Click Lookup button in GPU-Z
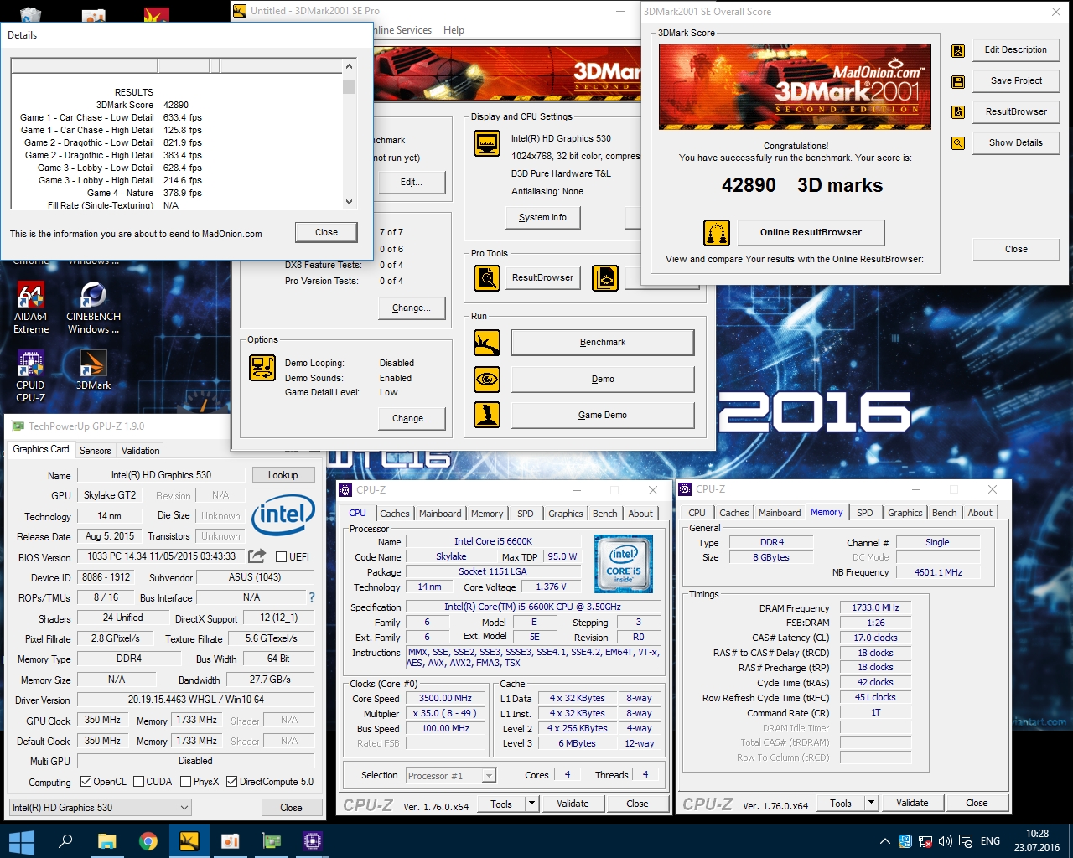 283,475
